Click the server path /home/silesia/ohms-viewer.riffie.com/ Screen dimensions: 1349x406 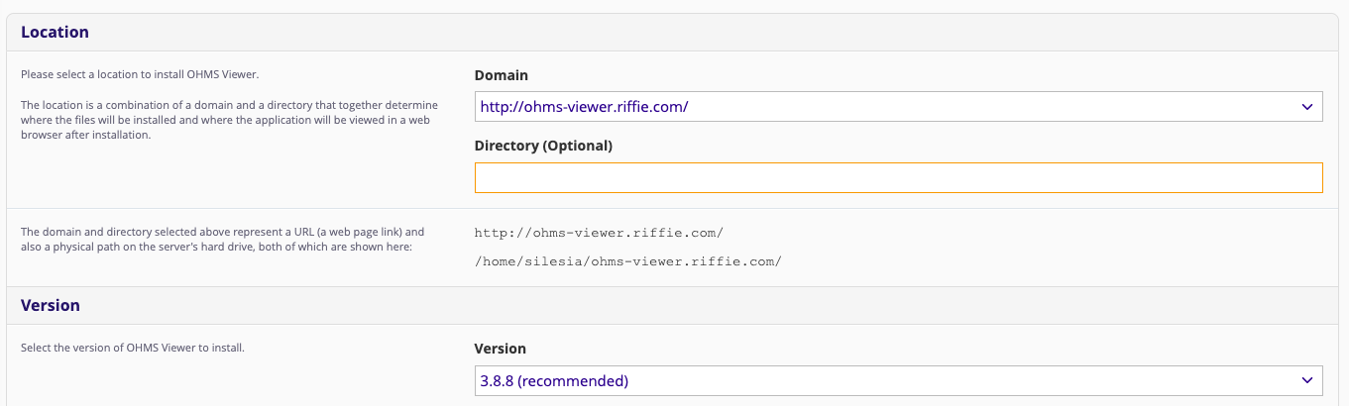tap(628, 261)
